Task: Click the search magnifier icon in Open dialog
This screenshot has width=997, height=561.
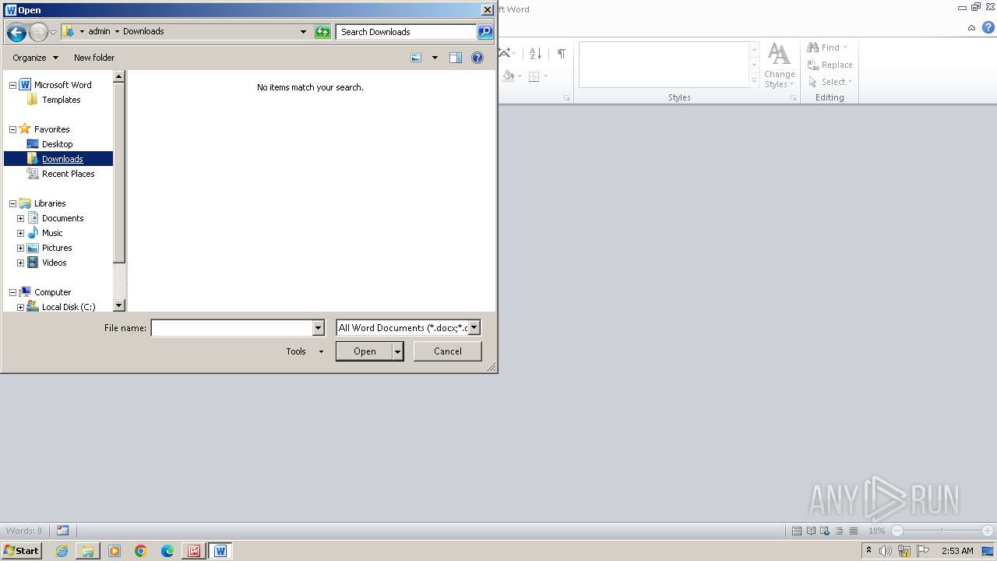Action: tap(485, 32)
